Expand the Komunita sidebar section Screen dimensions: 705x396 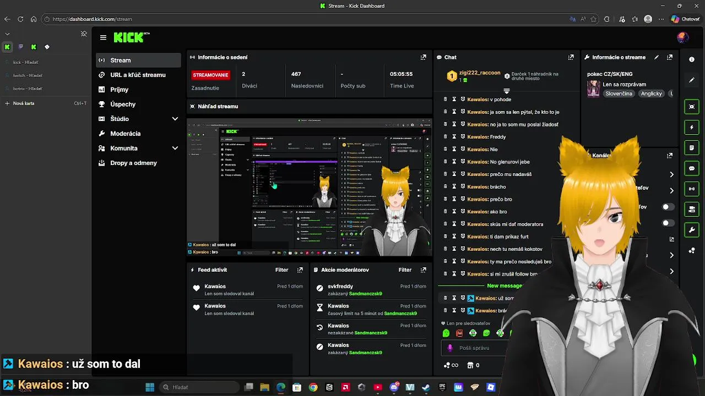pyautogui.click(x=175, y=148)
